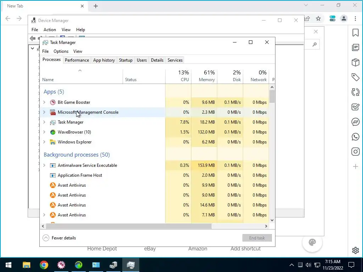Image resolution: width=363 pixels, height=272 pixels.
Task: Click the Windows Start button
Action: click(x=9, y=265)
